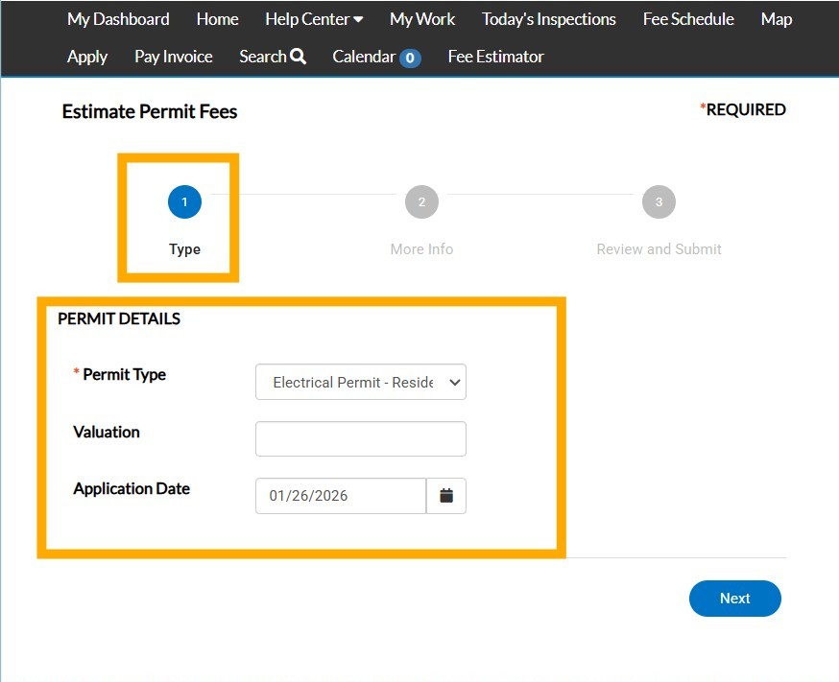
Task: Open the calendar date picker icon
Action: (445, 496)
